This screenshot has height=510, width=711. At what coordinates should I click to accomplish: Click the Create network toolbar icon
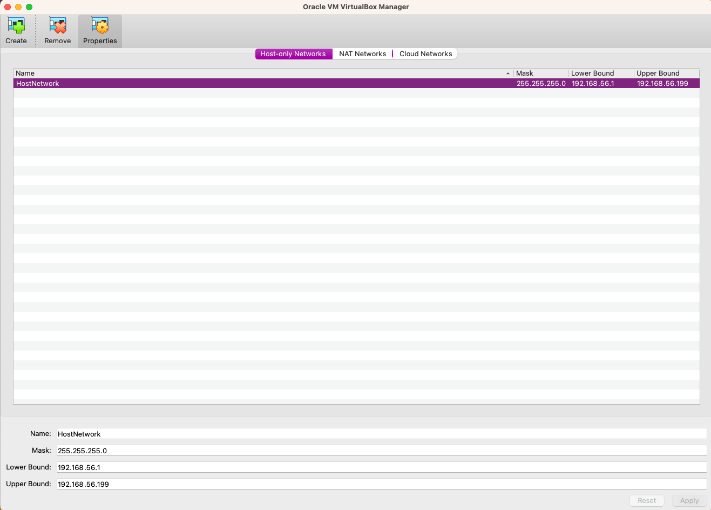coord(16,31)
